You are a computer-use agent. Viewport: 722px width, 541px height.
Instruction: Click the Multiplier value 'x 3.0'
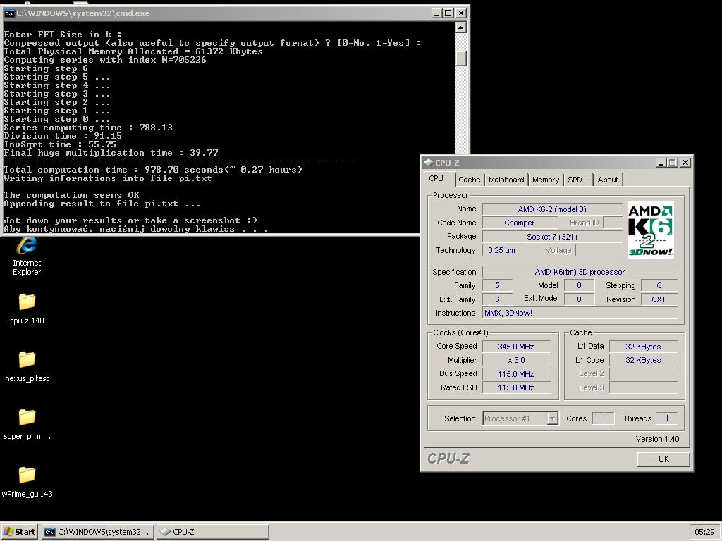click(516, 360)
